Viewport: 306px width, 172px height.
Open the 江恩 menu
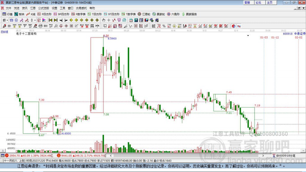coord(33,8)
